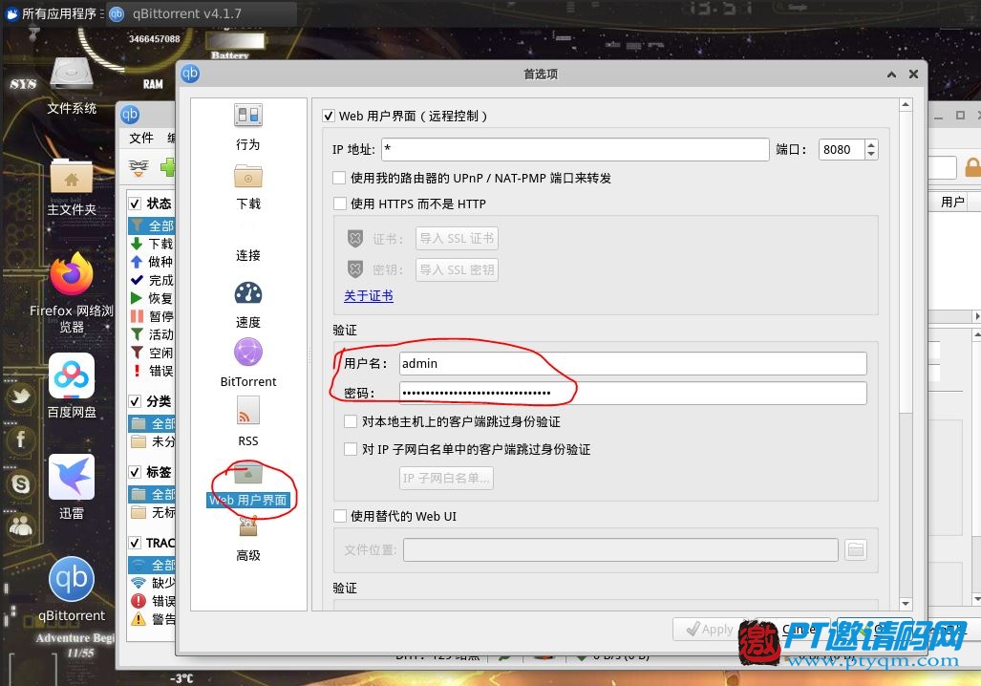This screenshot has height=686, width=981.
Task: Open the 高级 (Advanced) preferences section
Action: point(248,540)
